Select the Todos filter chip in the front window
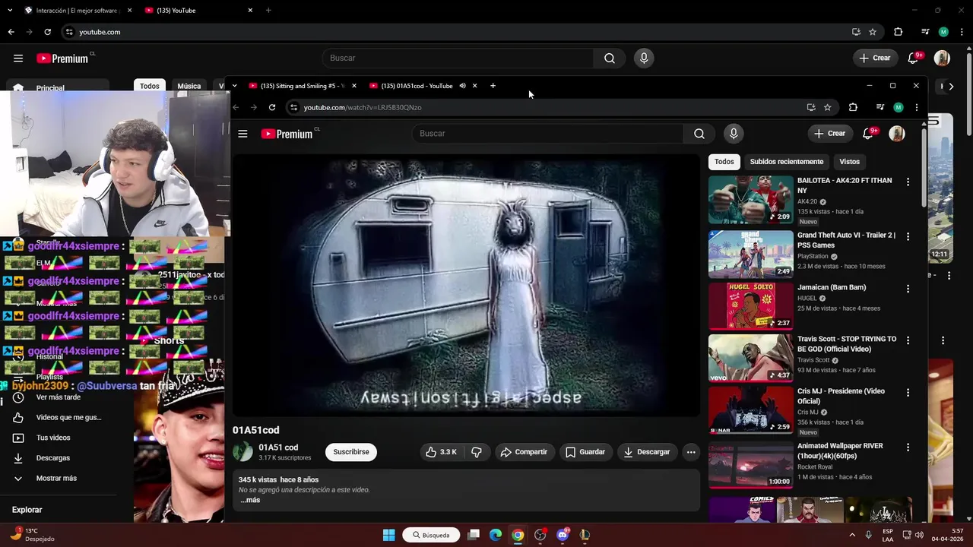The image size is (973, 547). click(724, 162)
